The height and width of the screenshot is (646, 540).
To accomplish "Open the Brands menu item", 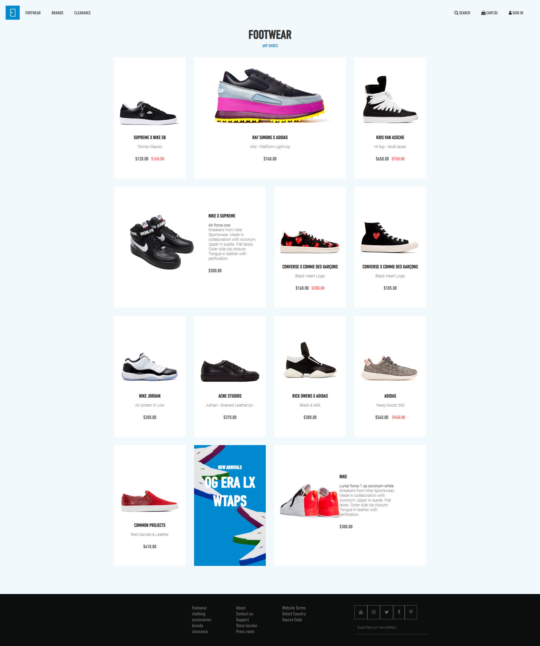I will tap(57, 13).
